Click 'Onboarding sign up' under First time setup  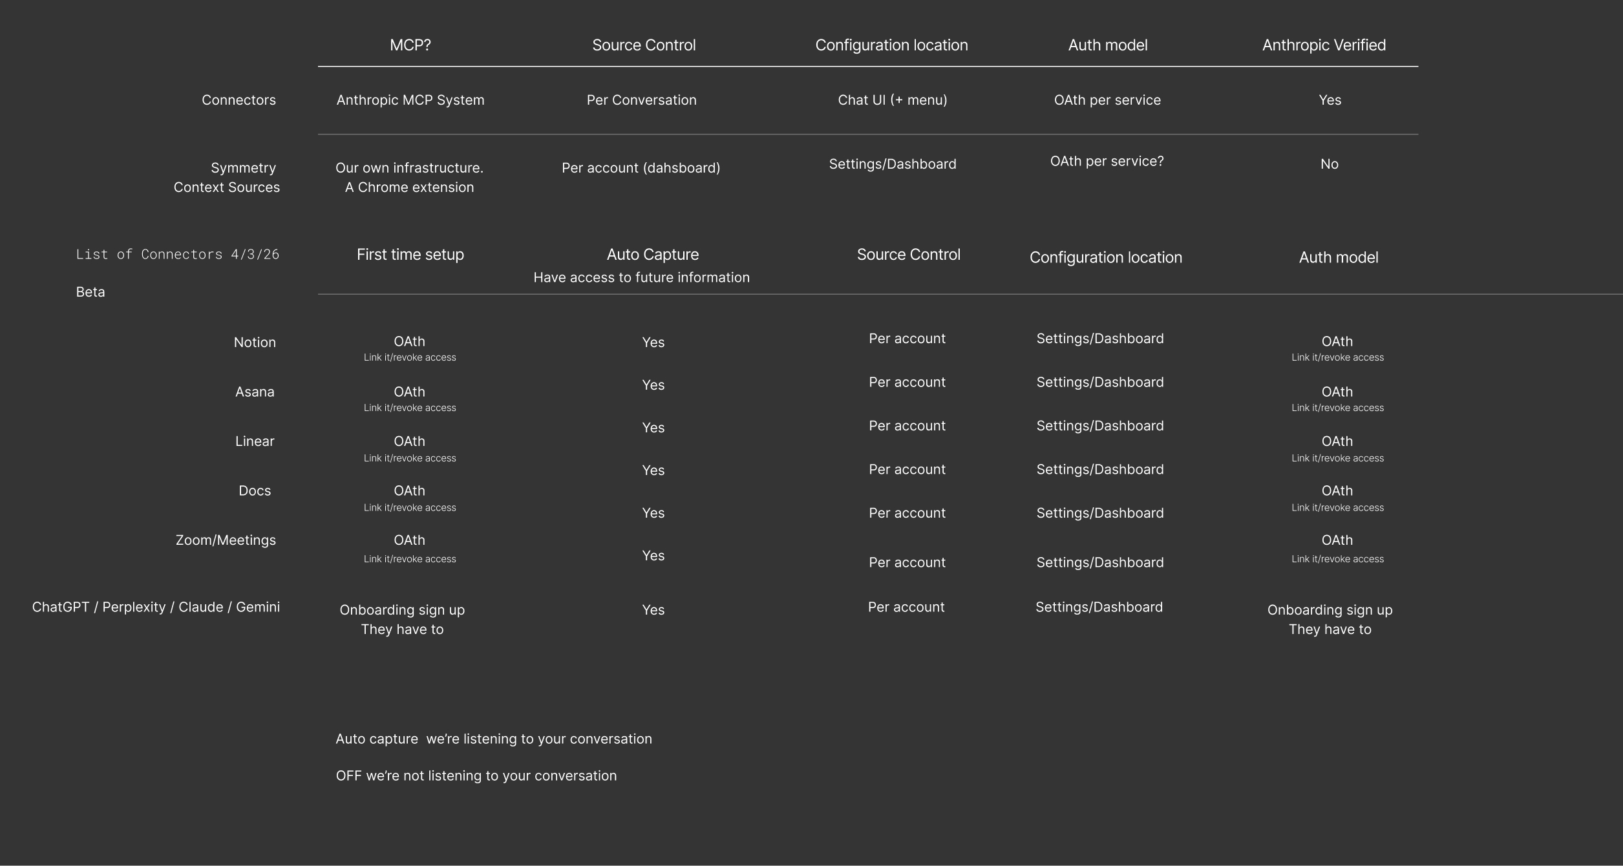[x=402, y=610]
